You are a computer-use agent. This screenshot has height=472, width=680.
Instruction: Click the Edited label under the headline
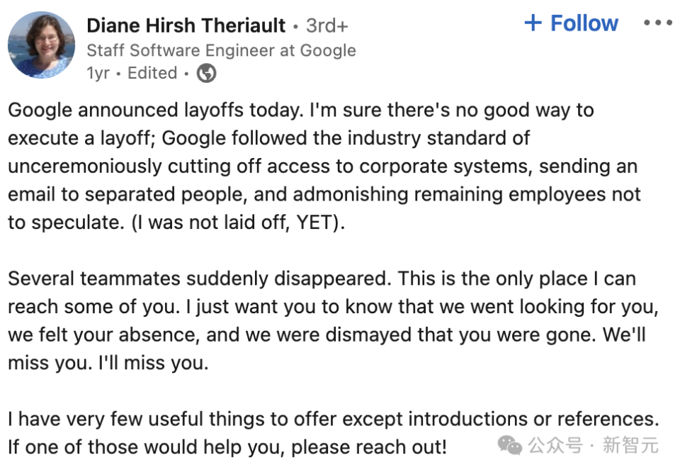pyautogui.click(x=152, y=73)
